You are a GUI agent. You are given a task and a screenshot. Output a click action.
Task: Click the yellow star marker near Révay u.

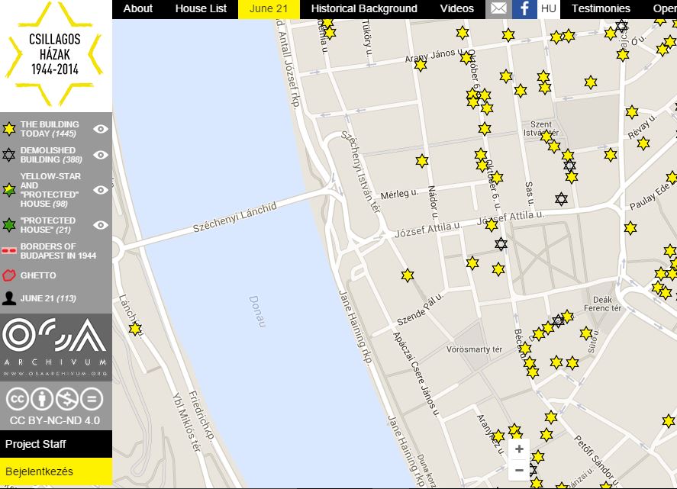click(x=643, y=143)
